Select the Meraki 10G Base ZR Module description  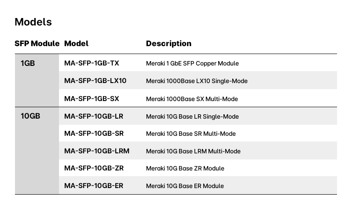185,168
